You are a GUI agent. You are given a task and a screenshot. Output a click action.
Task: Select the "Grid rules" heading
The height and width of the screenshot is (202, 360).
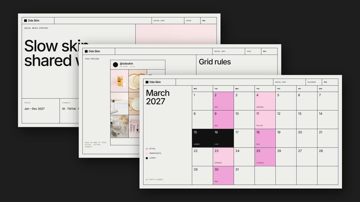pos(215,62)
